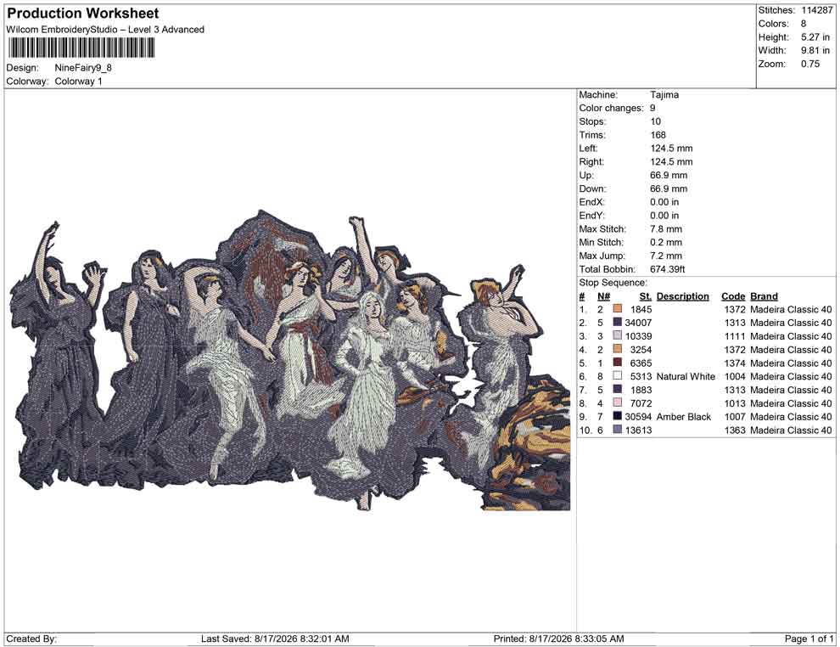The height and width of the screenshot is (647, 840).
Task: Click the 'Color changes:' label
Action: pyautogui.click(x=611, y=109)
